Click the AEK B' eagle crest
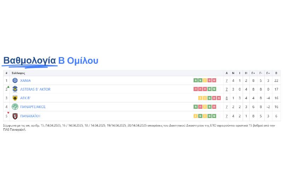The image size is (283, 186). pos(15,98)
